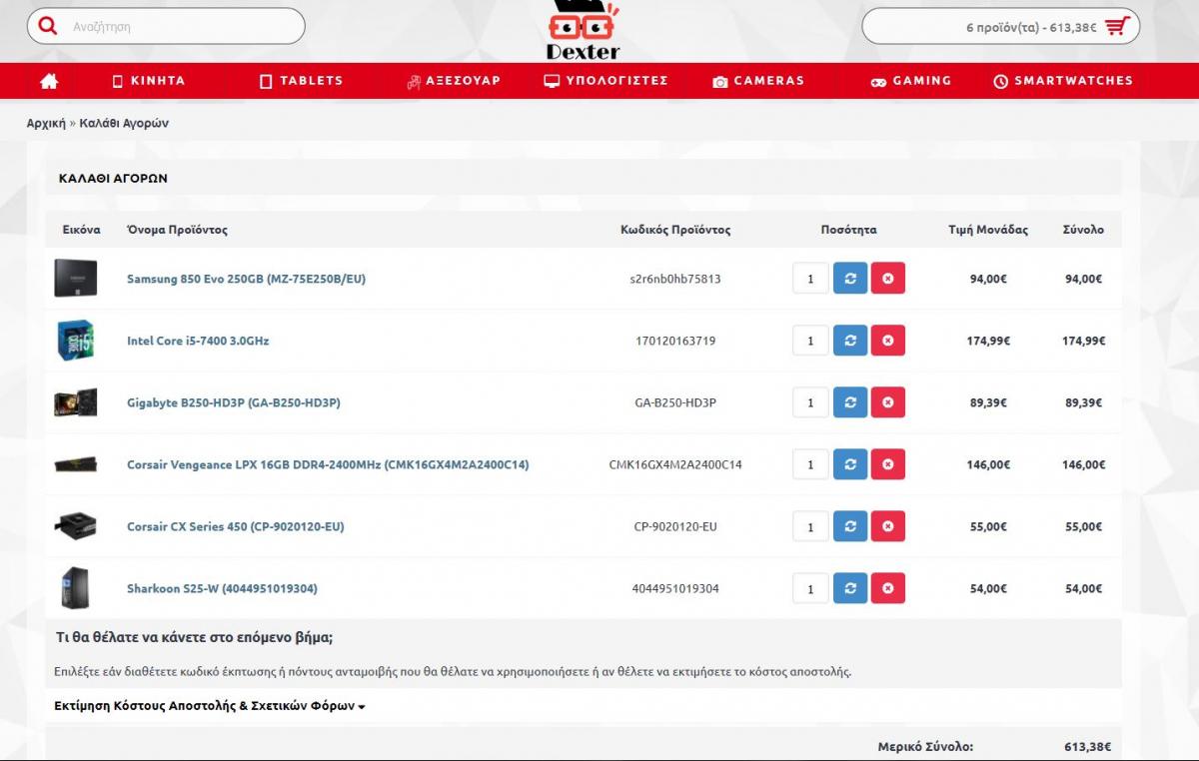Image resolution: width=1199 pixels, height=761 pixels.
Task: Remove Sharkoon S25-W from cart
Action: (888, 588)
